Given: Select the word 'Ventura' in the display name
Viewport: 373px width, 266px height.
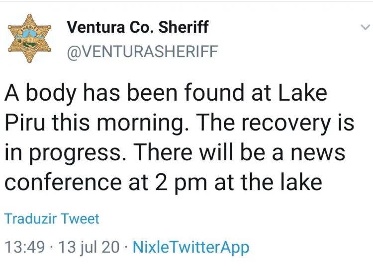Looking at the screenshot, I should point(95,27).
